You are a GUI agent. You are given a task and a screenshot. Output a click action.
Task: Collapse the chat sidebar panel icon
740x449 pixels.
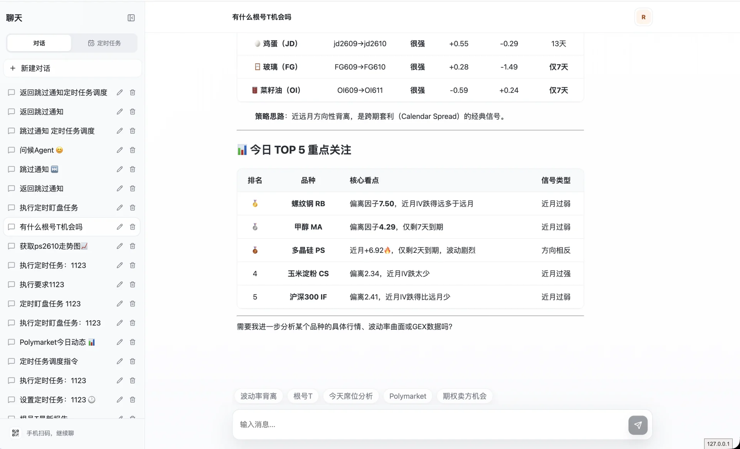131,18
